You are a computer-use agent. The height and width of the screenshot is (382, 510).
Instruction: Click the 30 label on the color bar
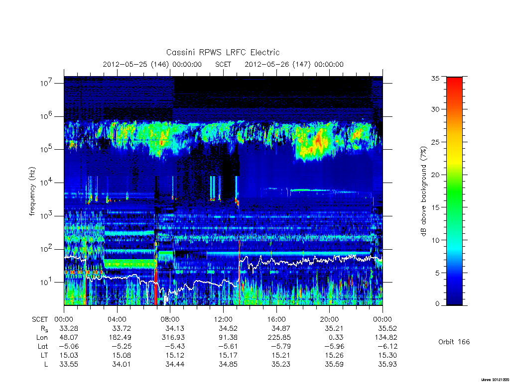pyautogui.click(x=435, y=109)
